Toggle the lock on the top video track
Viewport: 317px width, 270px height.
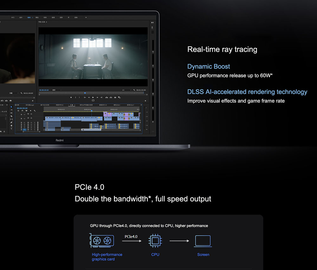point(22,114)
